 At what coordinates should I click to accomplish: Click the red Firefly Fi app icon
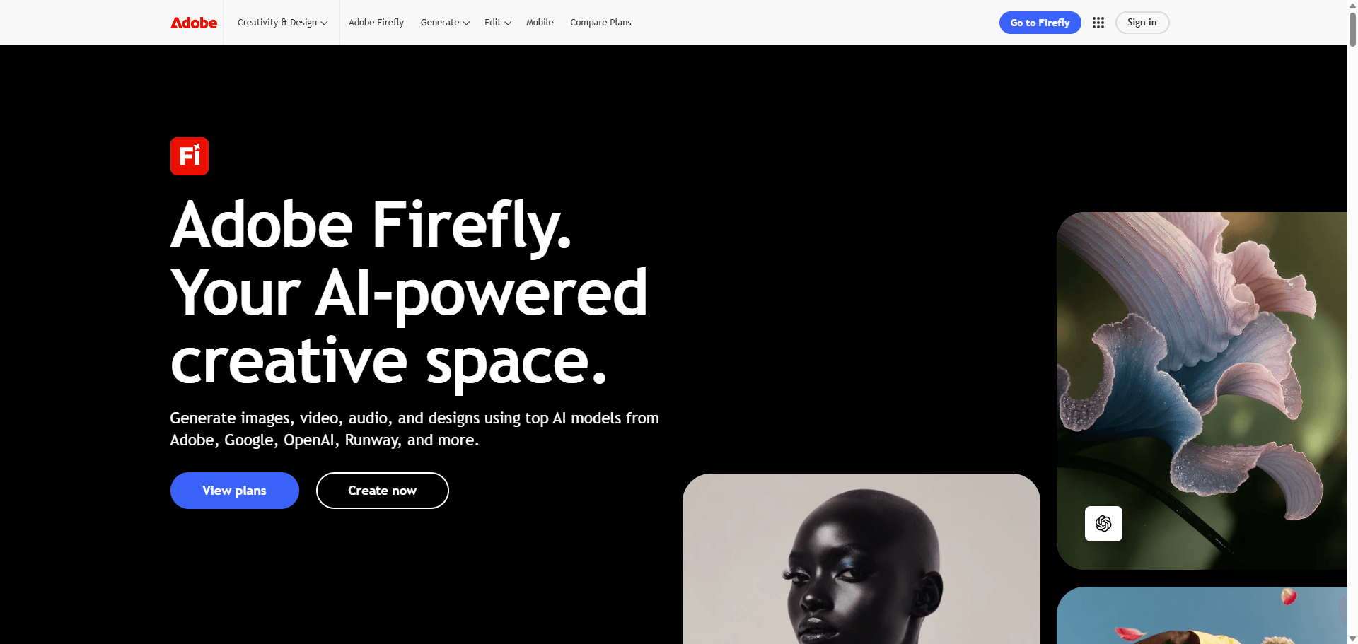(190, 156)
